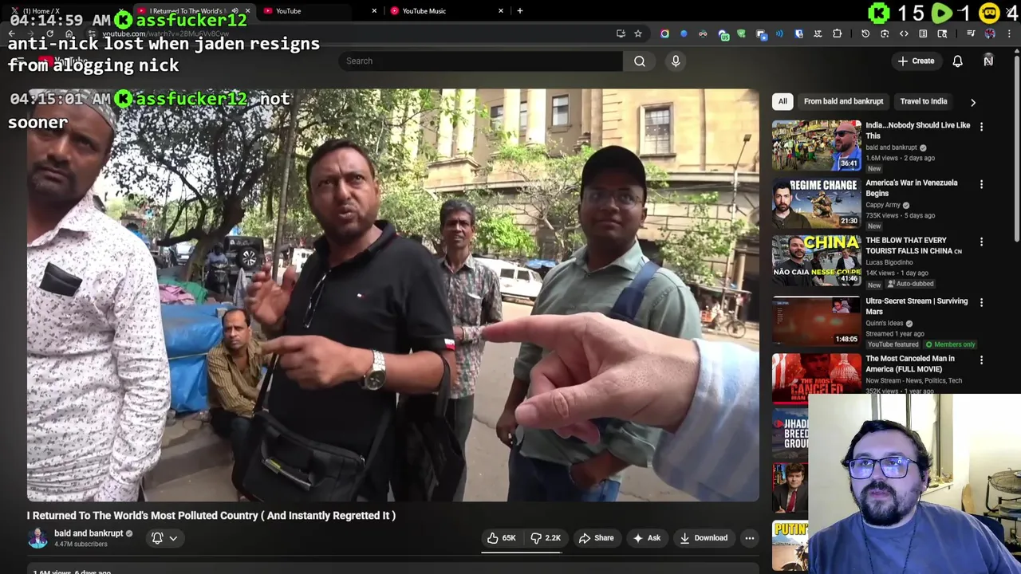Click the blue circle extension icon

point(684,33)
